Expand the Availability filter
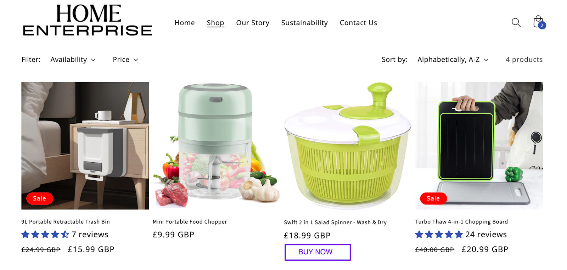The image size is (567, 270). pyautogui.click(x=73, y=60)
